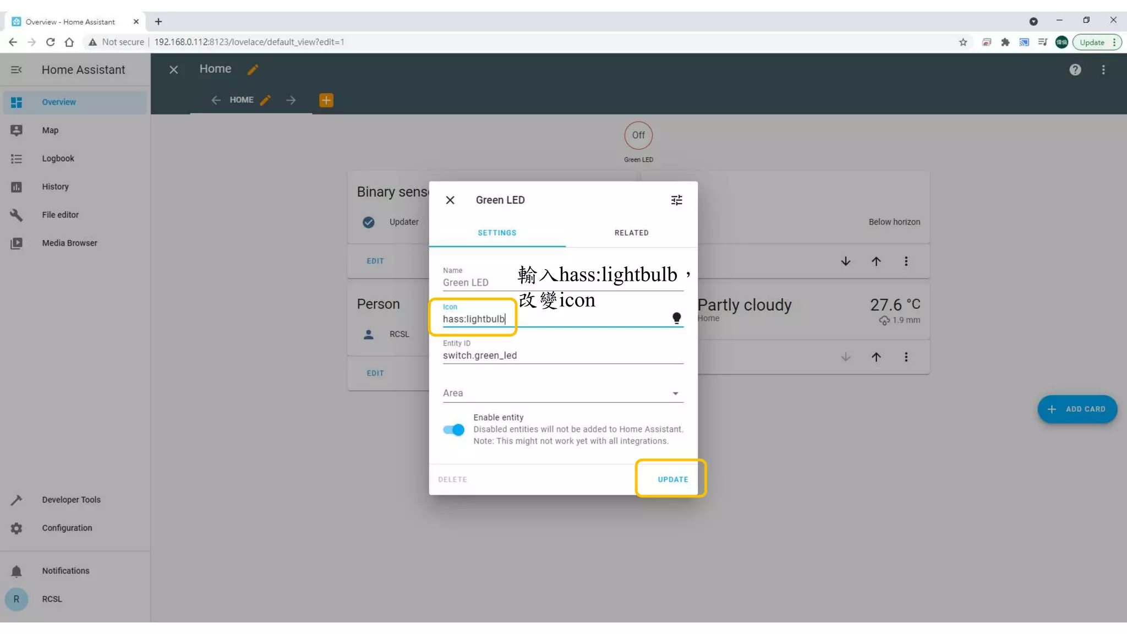Open Developer Tools from sidebar
This screenshot has width=1127, height=634.
pos(71,500)
